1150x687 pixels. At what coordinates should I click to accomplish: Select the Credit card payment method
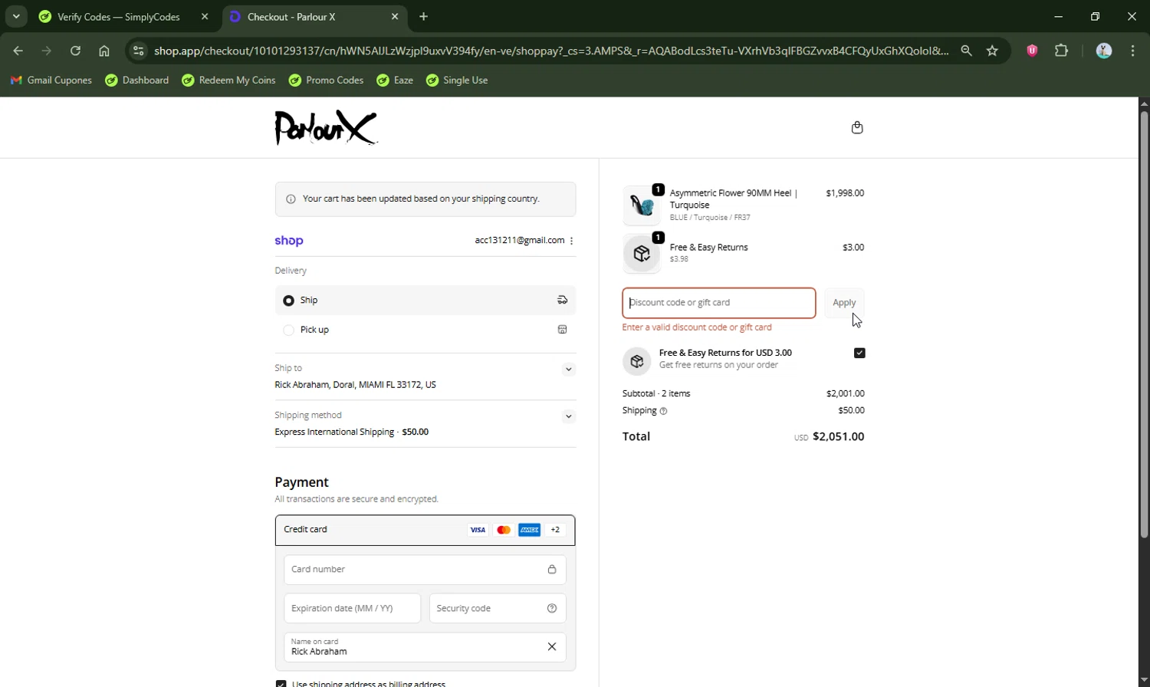tap(426, 530)
